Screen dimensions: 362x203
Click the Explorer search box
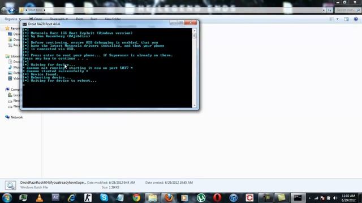coord(347,10)
